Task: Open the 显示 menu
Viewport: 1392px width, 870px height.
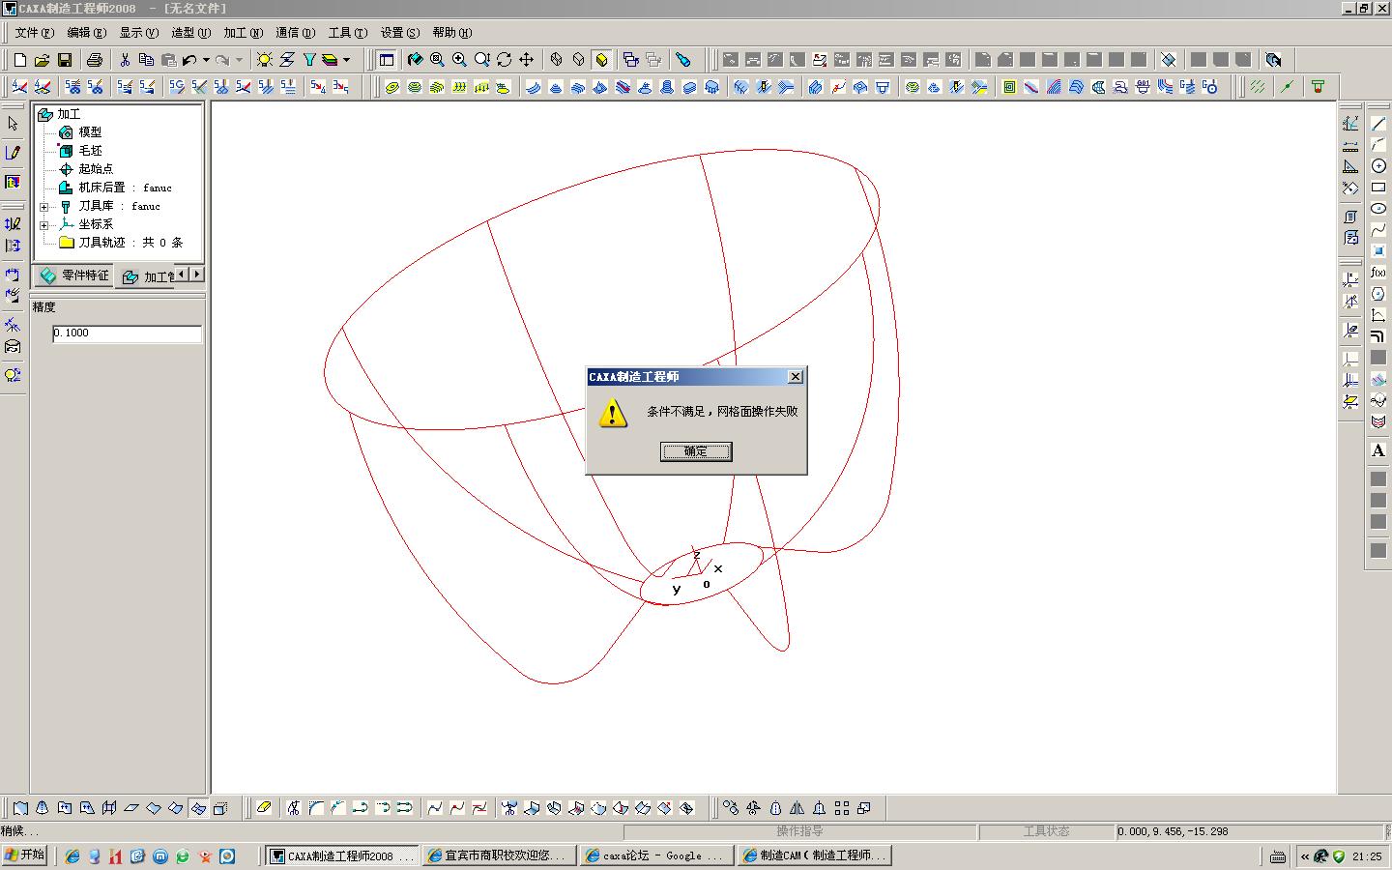Action: click(x=138, y=33)
